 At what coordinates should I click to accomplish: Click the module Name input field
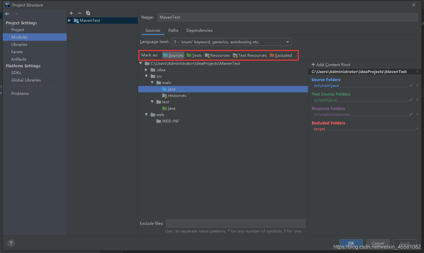(287, 17)
